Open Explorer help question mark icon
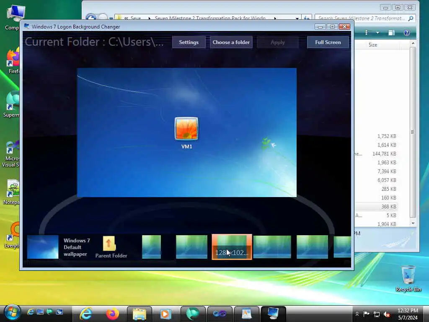The width and height of the screenshot is (429, 322). (406, 33)
